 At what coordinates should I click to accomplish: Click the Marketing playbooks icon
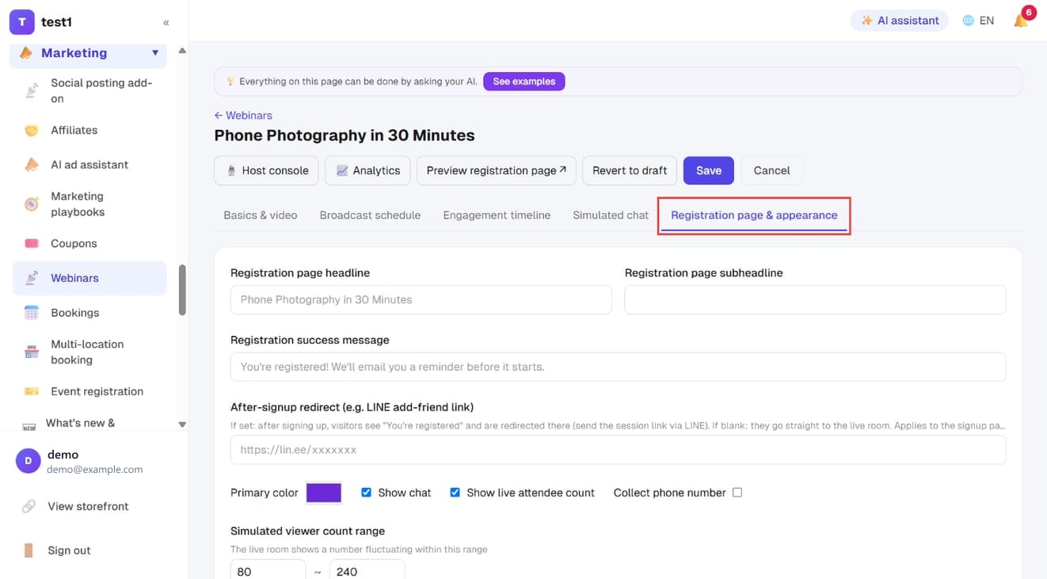(x=32, y=204)
